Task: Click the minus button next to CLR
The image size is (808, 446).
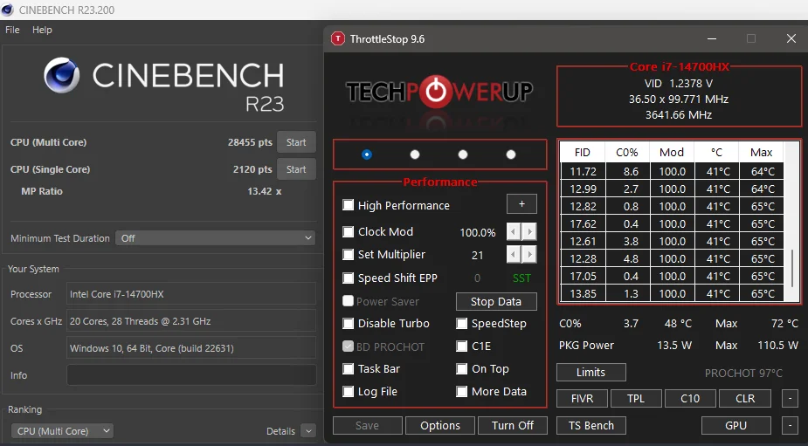Action: coord(790,398)
